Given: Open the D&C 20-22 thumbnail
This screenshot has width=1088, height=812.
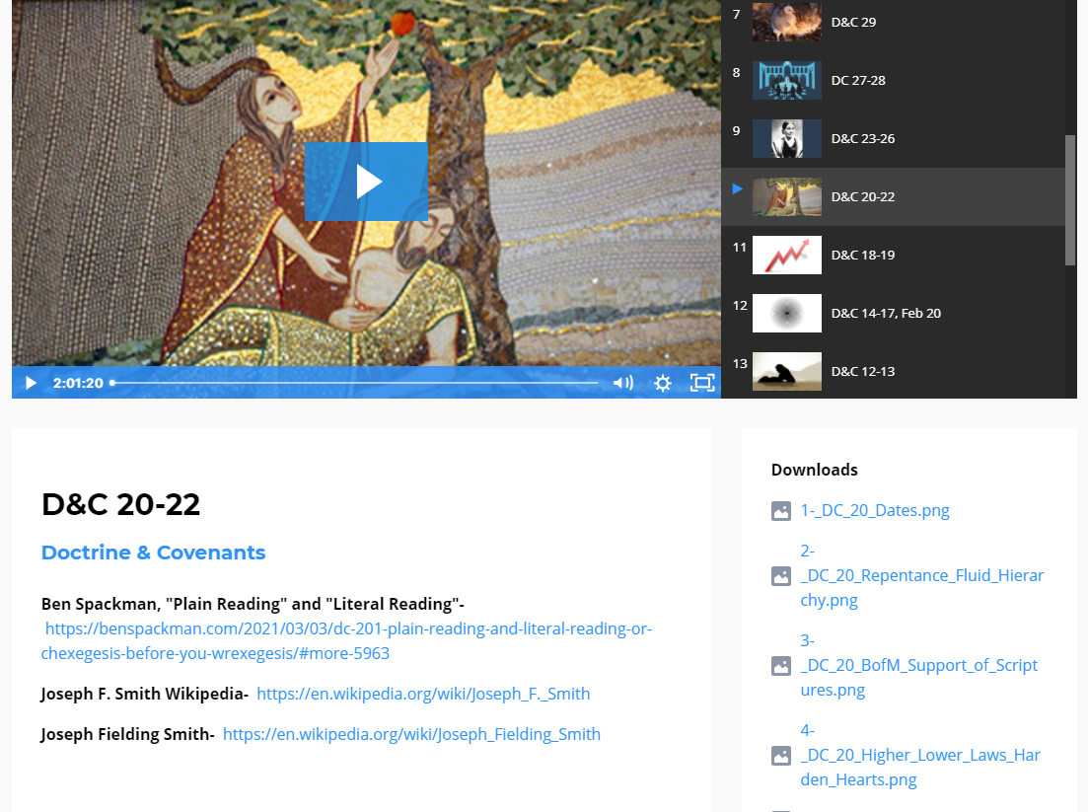Looking at the screenshot, I should 787,197.
